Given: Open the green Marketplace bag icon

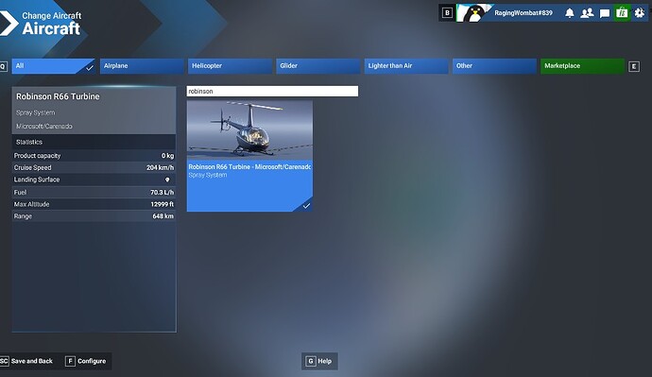Looking at the screenshot, I should pos(622,13).
